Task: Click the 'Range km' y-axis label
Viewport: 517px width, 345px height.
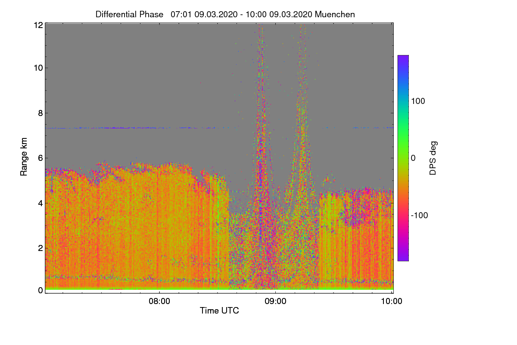Action: click(x=24, y=157)
